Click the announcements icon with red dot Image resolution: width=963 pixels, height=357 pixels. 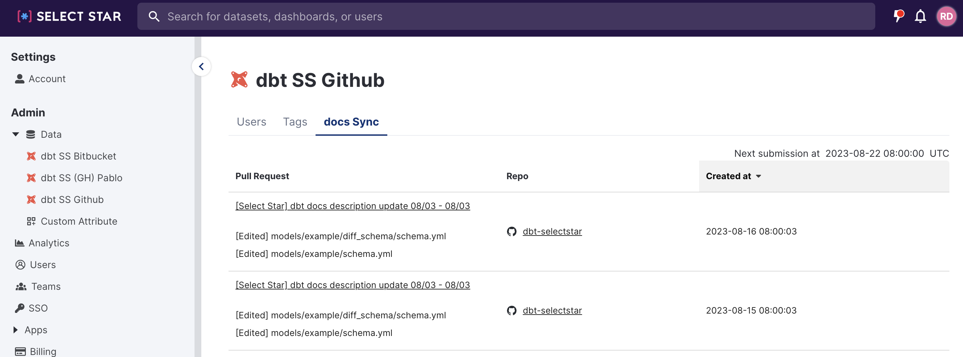898,16
